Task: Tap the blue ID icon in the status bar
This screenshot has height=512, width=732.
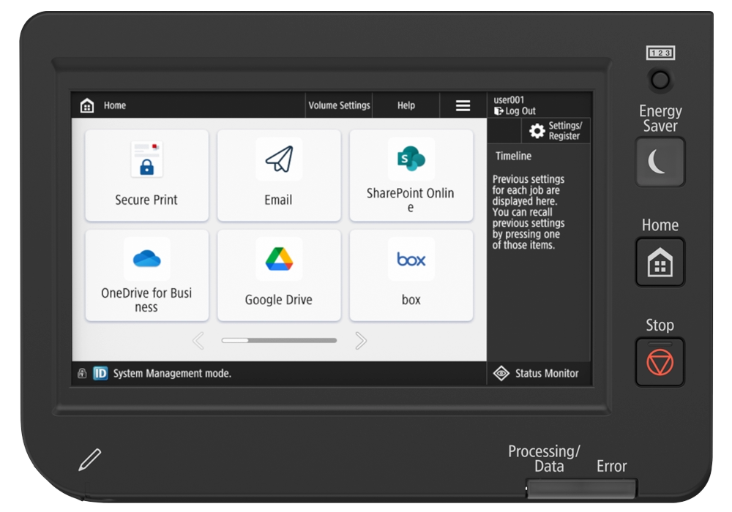Action: 100,373
